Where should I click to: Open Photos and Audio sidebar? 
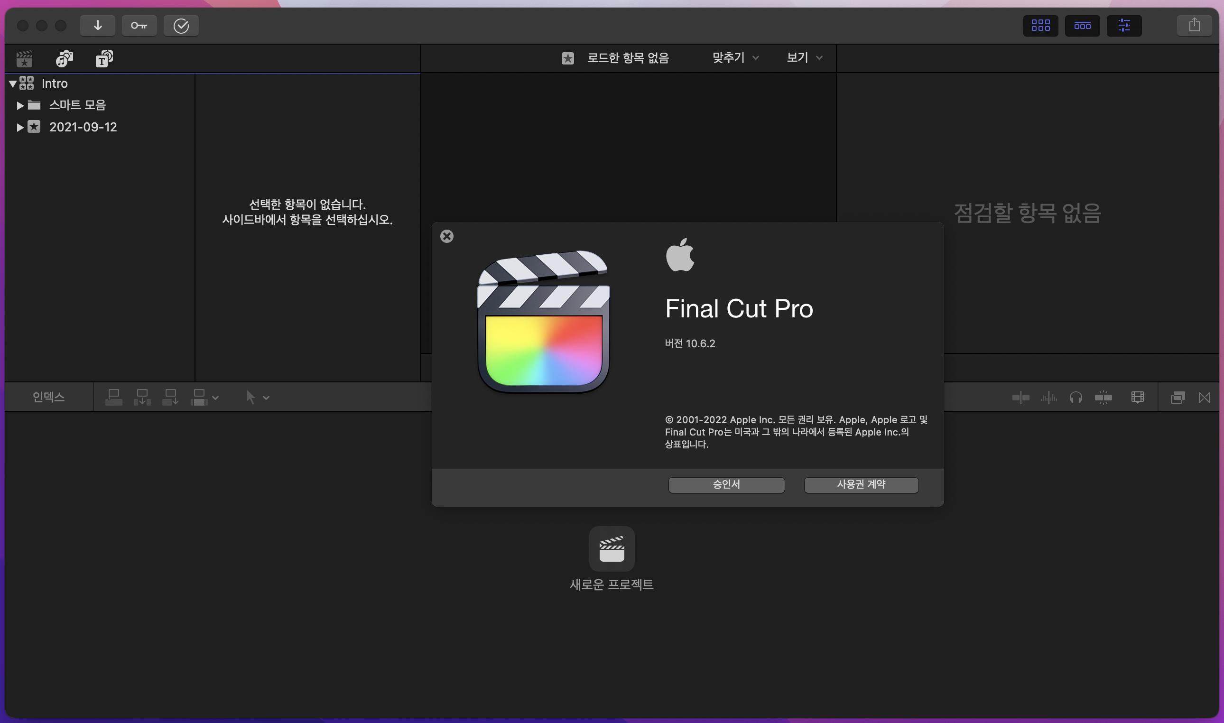pos(65,59)
